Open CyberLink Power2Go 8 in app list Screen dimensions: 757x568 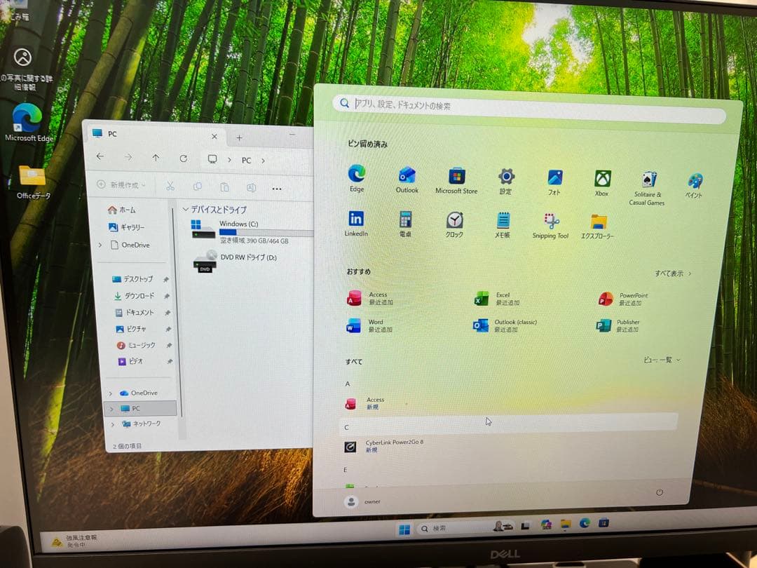click(384, 446)
